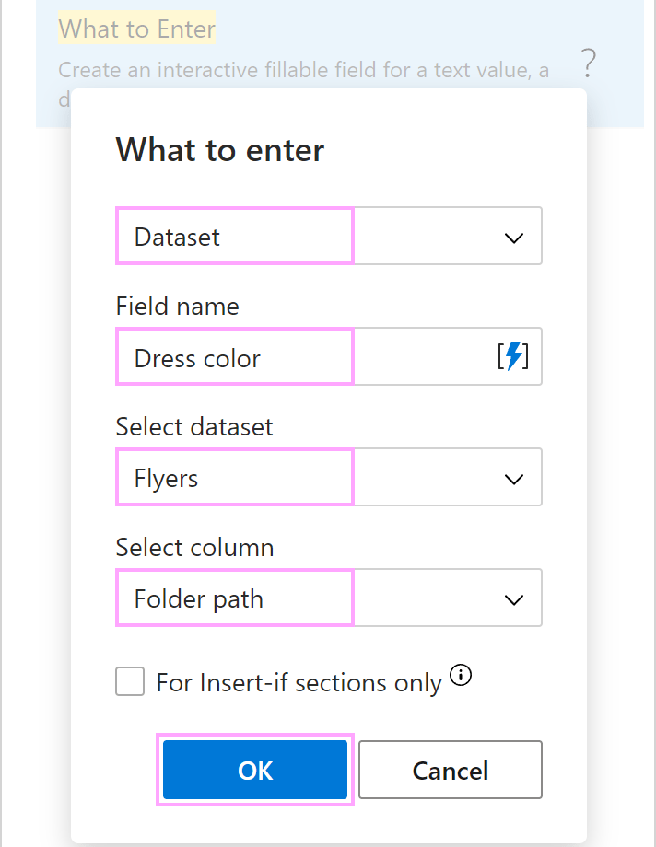This screenshot has height=847, width=656.
Task: Click the macro description starting 'Create an interactive'
Action: coord(303,70)
